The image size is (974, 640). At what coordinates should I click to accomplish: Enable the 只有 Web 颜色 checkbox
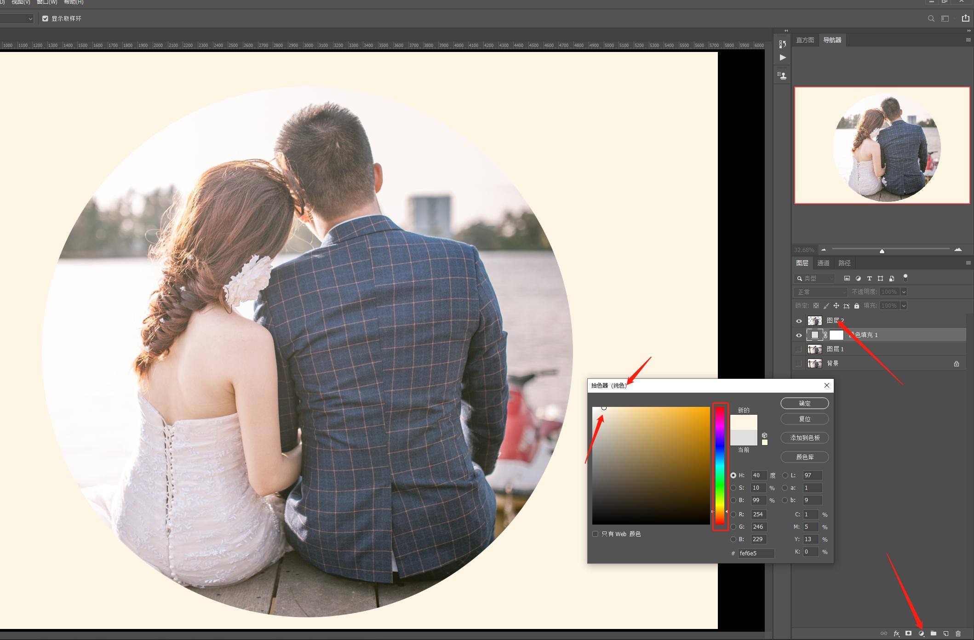coord(596,534)
